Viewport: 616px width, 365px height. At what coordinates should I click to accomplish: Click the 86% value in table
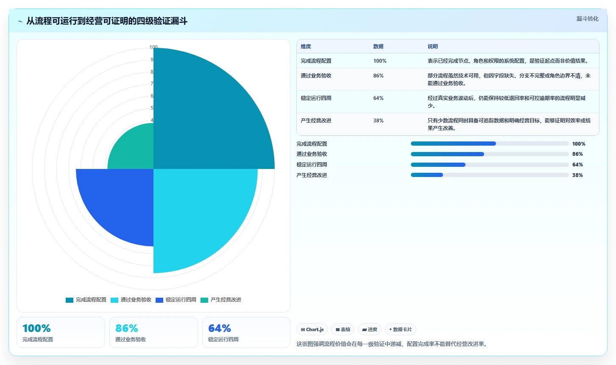pos(378,76)
